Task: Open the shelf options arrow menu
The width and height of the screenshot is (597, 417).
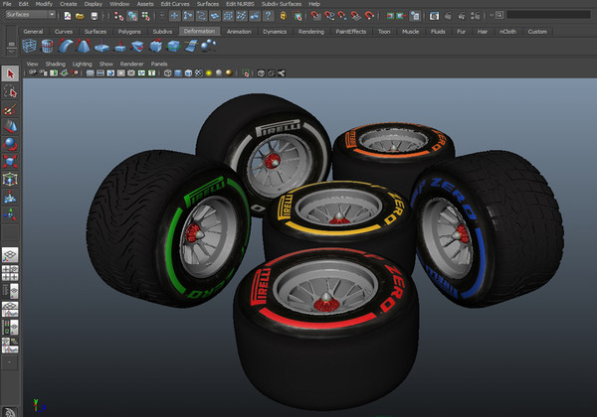Action: (x=11, y=53)
